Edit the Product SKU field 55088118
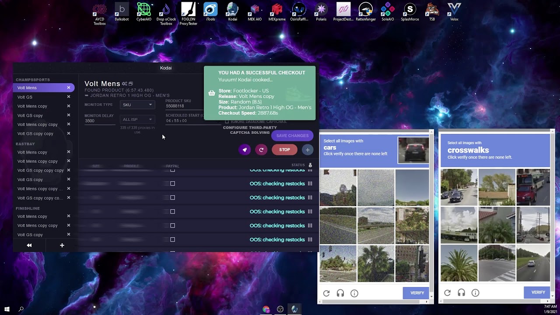 pyautogui.click(x=184, y=106)
